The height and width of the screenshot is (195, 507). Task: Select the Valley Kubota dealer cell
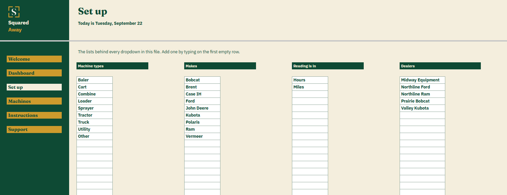point(422,108)
